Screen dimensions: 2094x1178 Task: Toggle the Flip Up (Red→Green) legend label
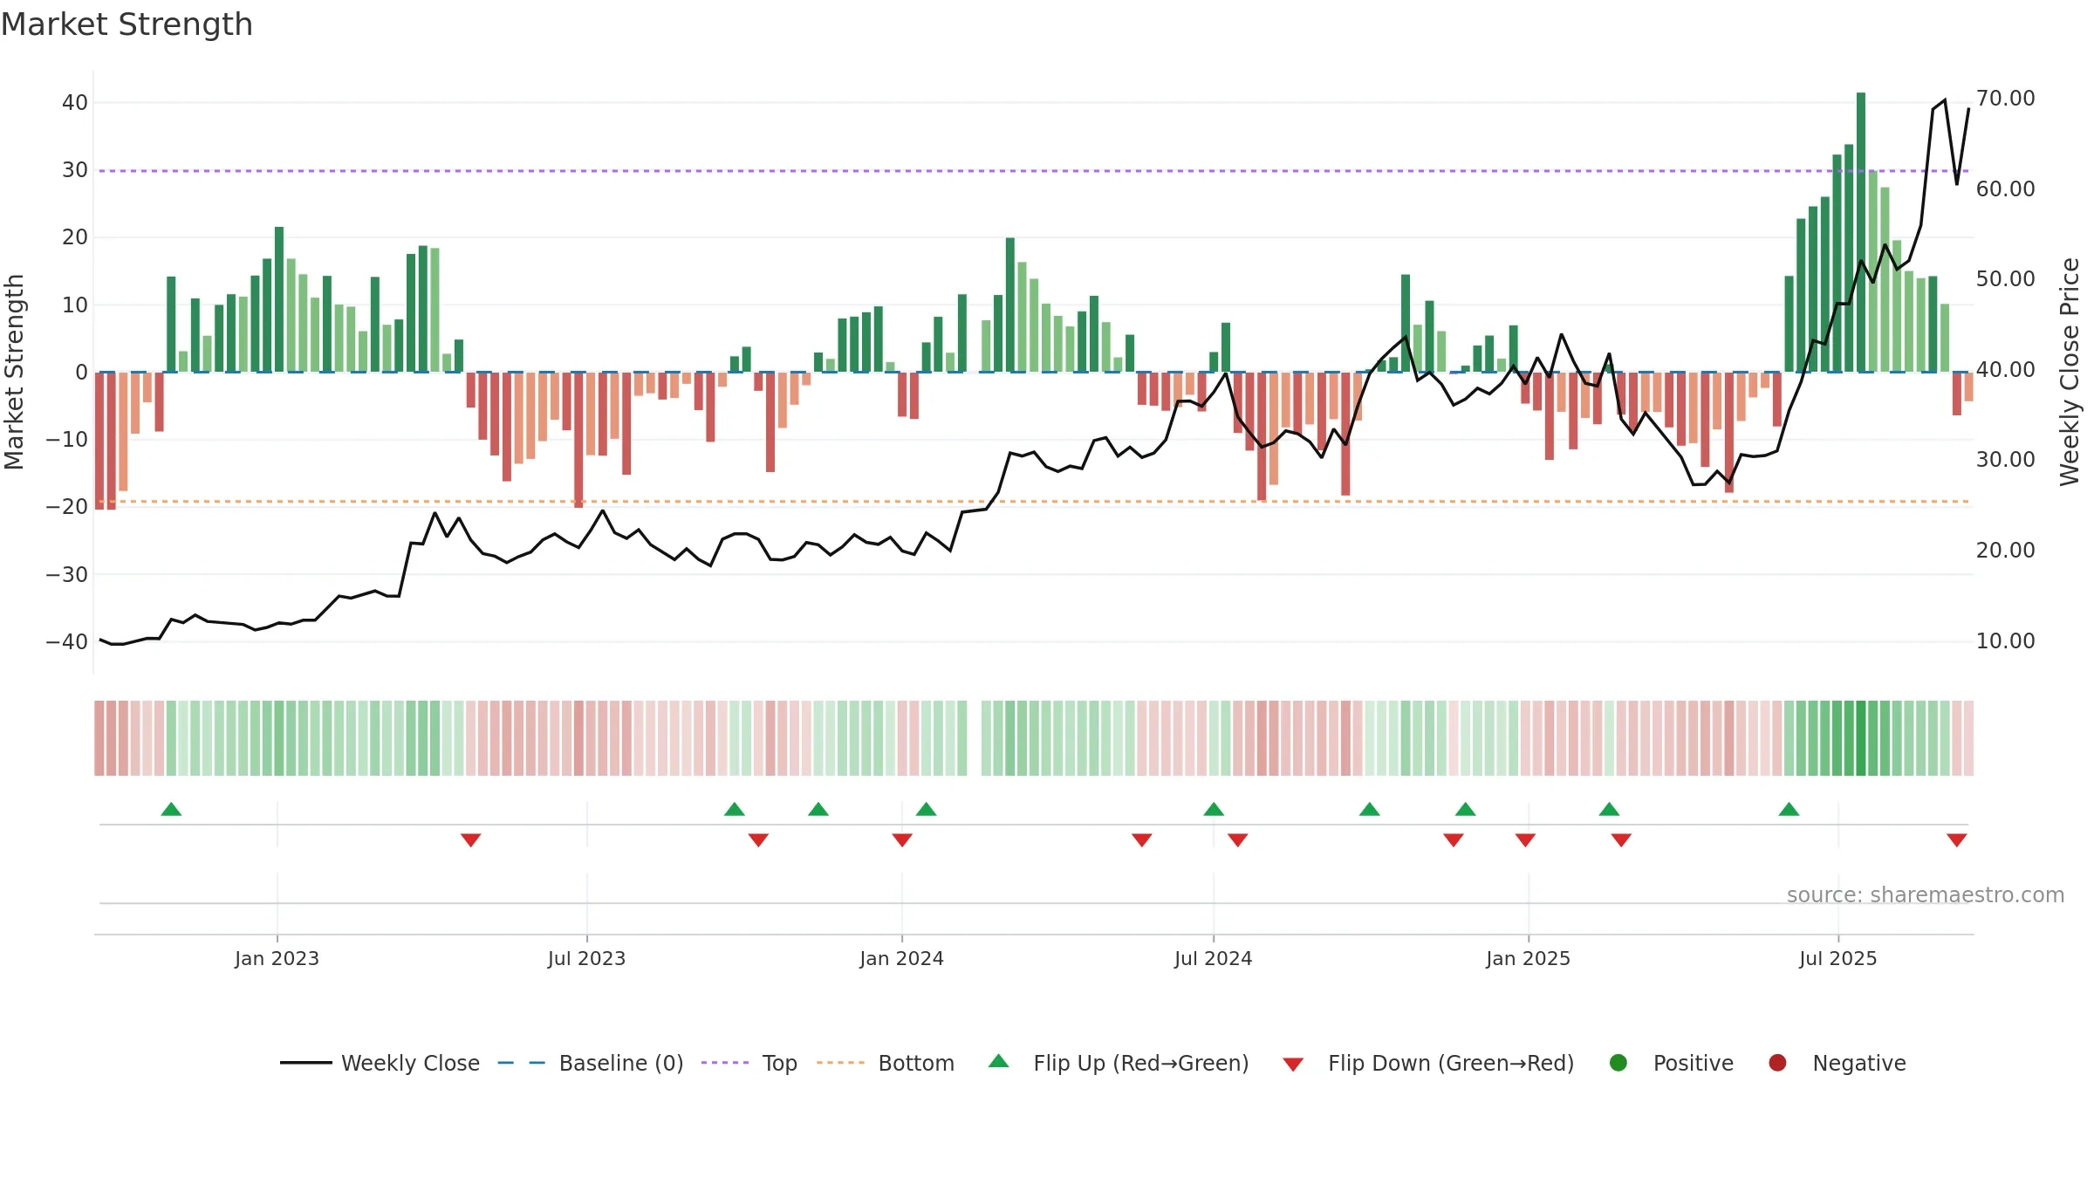point(1141,1063)
